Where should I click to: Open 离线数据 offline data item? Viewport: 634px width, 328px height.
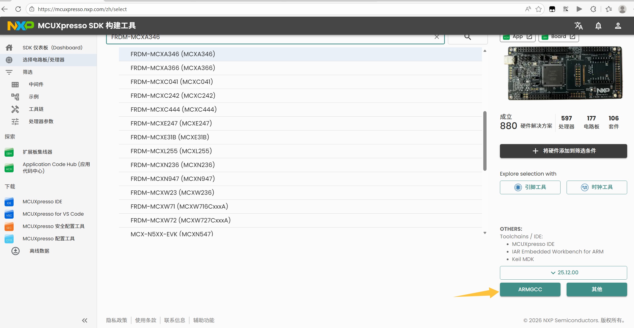[48, 251]
